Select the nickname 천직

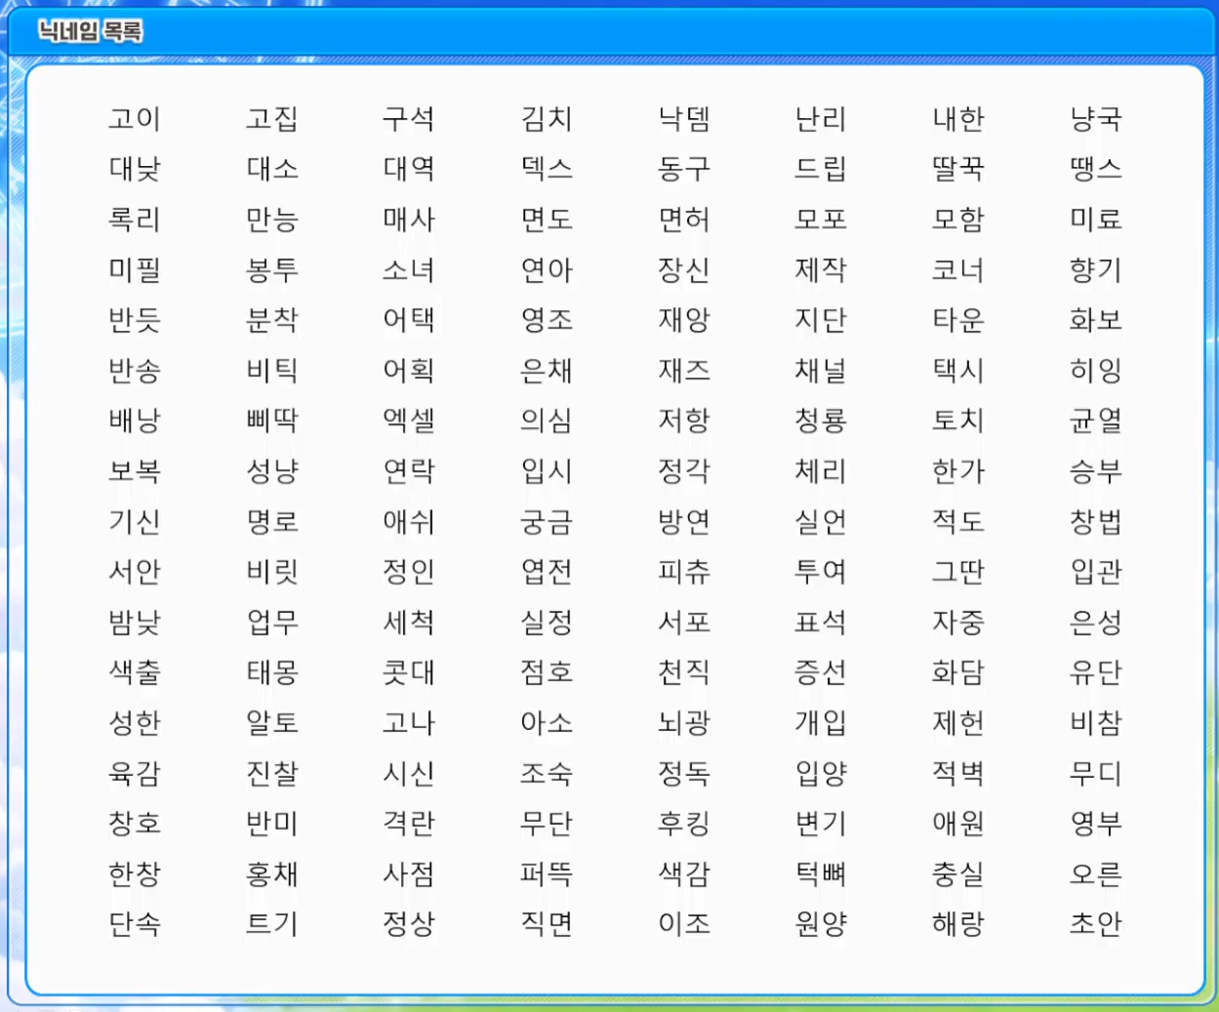pos(684,672)
